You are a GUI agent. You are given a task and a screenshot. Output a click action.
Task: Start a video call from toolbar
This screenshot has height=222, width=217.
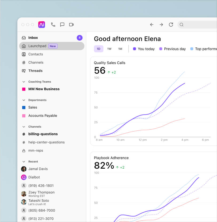point(71,25)
